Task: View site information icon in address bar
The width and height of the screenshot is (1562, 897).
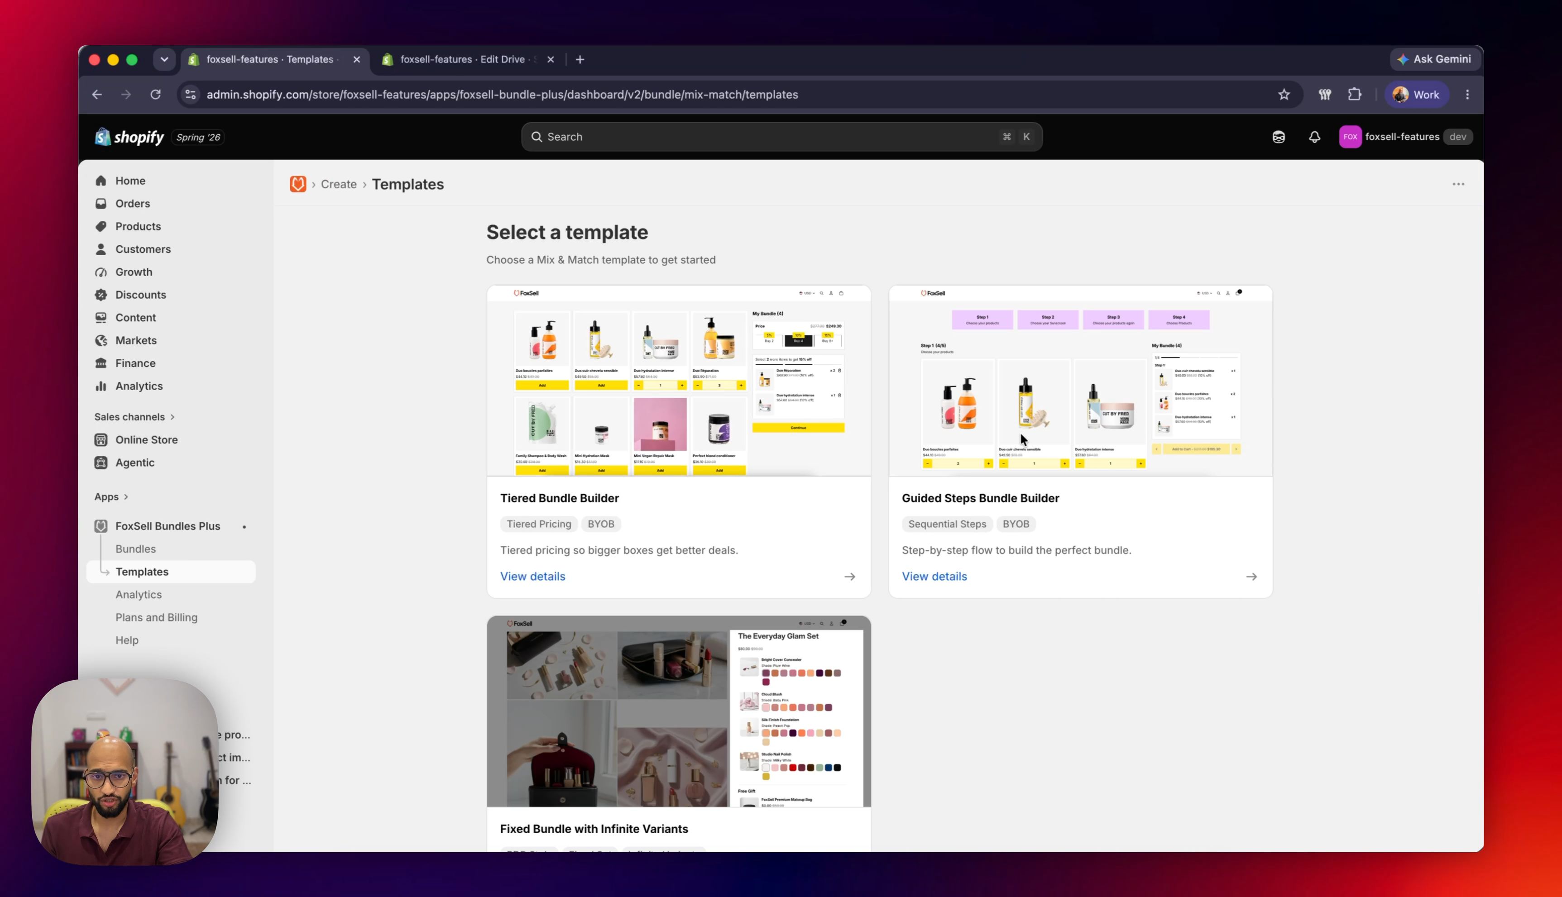Action: [191, 94]
